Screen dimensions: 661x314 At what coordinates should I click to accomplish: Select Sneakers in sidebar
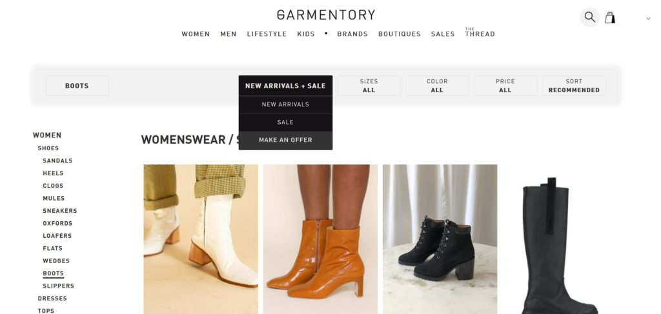(60, 211)
